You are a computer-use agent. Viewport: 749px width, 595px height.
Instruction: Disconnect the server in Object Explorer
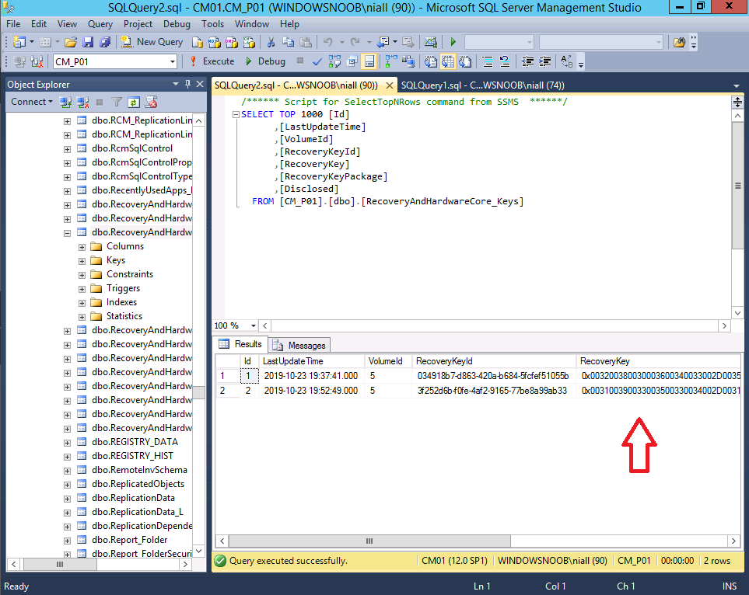[x=82, y=102]
